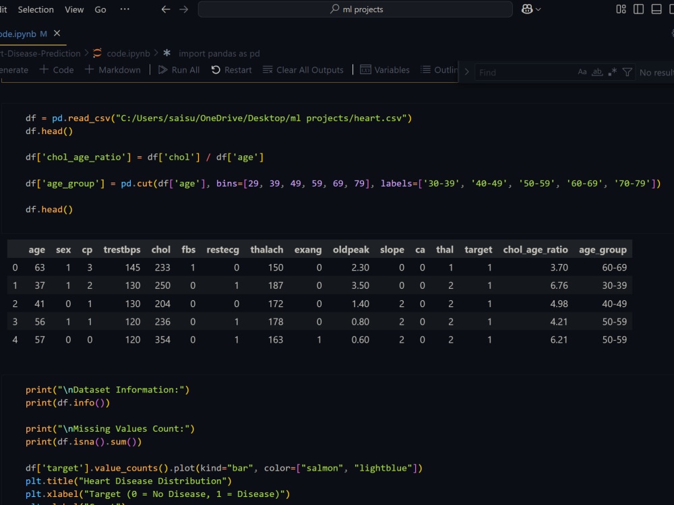Toggle the primary side bar
This screenshot has width=674, height=505.
tap(639, 9)
